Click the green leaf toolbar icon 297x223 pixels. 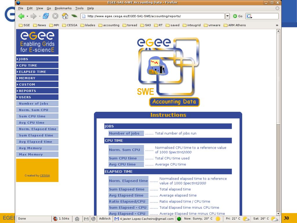(x=74, y=16)
